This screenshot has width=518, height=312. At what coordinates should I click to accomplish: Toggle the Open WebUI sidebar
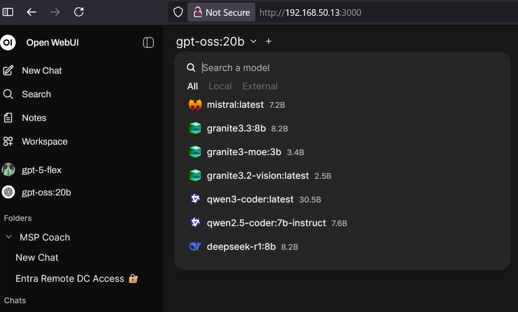click(148, 43)
